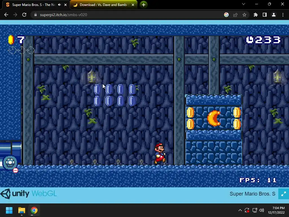Click the orange moon collectible
The height and width of the screenshot is (217, 289).
point(214,118)
